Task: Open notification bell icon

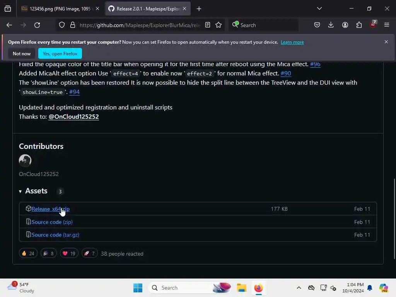Action: 370,288
